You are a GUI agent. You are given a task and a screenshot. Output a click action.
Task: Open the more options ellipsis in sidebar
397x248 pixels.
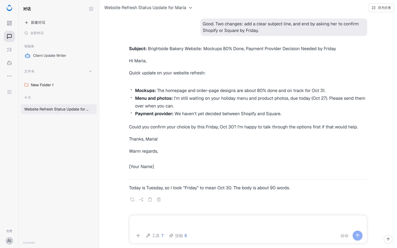9,76
